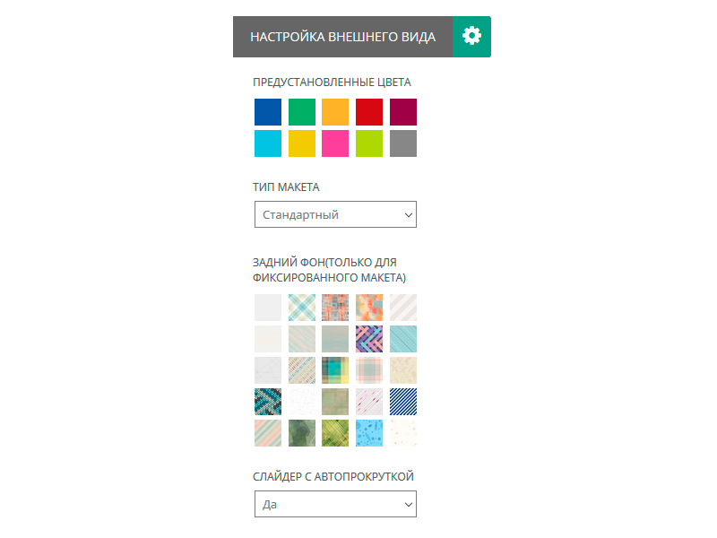717x538 pixels.
Task: Select the gray preset color swatch
Action: point(402,143)
